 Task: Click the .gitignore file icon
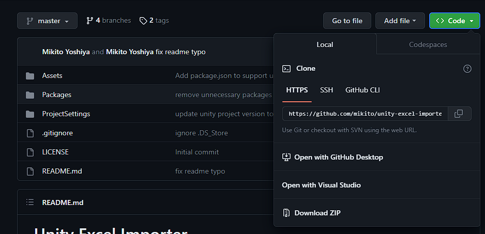30,133
